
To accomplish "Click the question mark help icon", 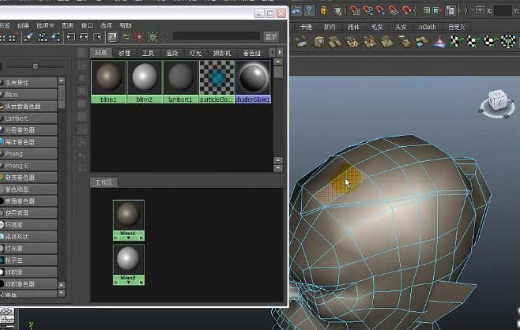I will [x=309, y=10].
